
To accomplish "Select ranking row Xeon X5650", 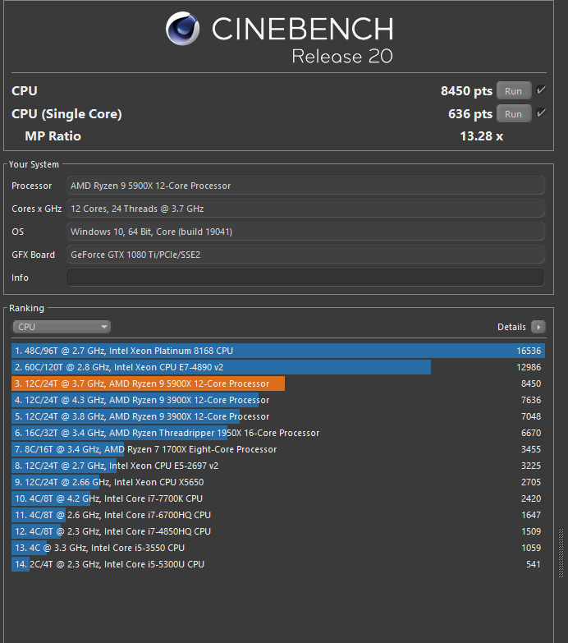I will (x=278, y=482).
